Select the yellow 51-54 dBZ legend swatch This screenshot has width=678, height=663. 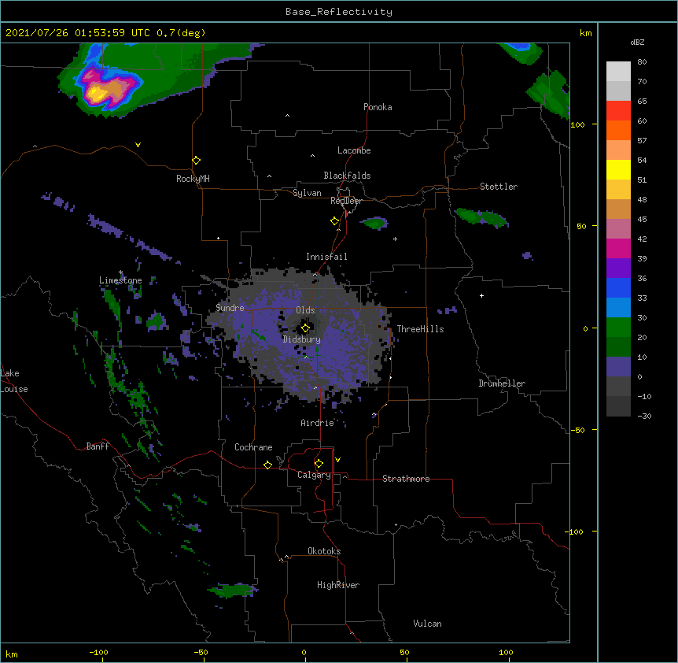[618, 169]
